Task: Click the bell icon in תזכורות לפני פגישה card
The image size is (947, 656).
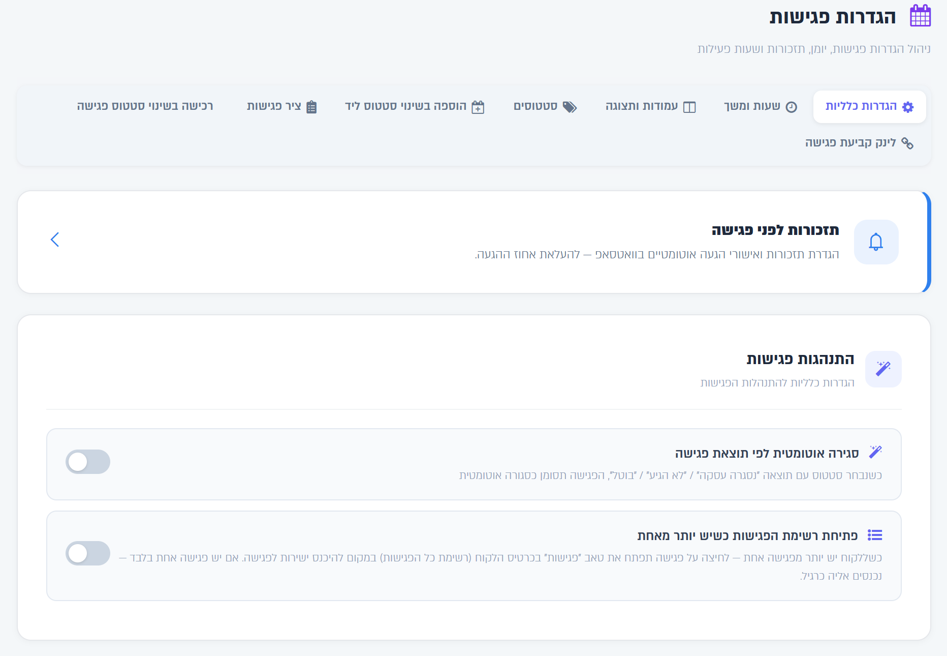Action: click(876, 242)
